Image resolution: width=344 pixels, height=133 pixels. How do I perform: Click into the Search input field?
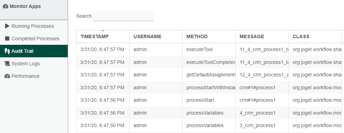coord(123,16)
